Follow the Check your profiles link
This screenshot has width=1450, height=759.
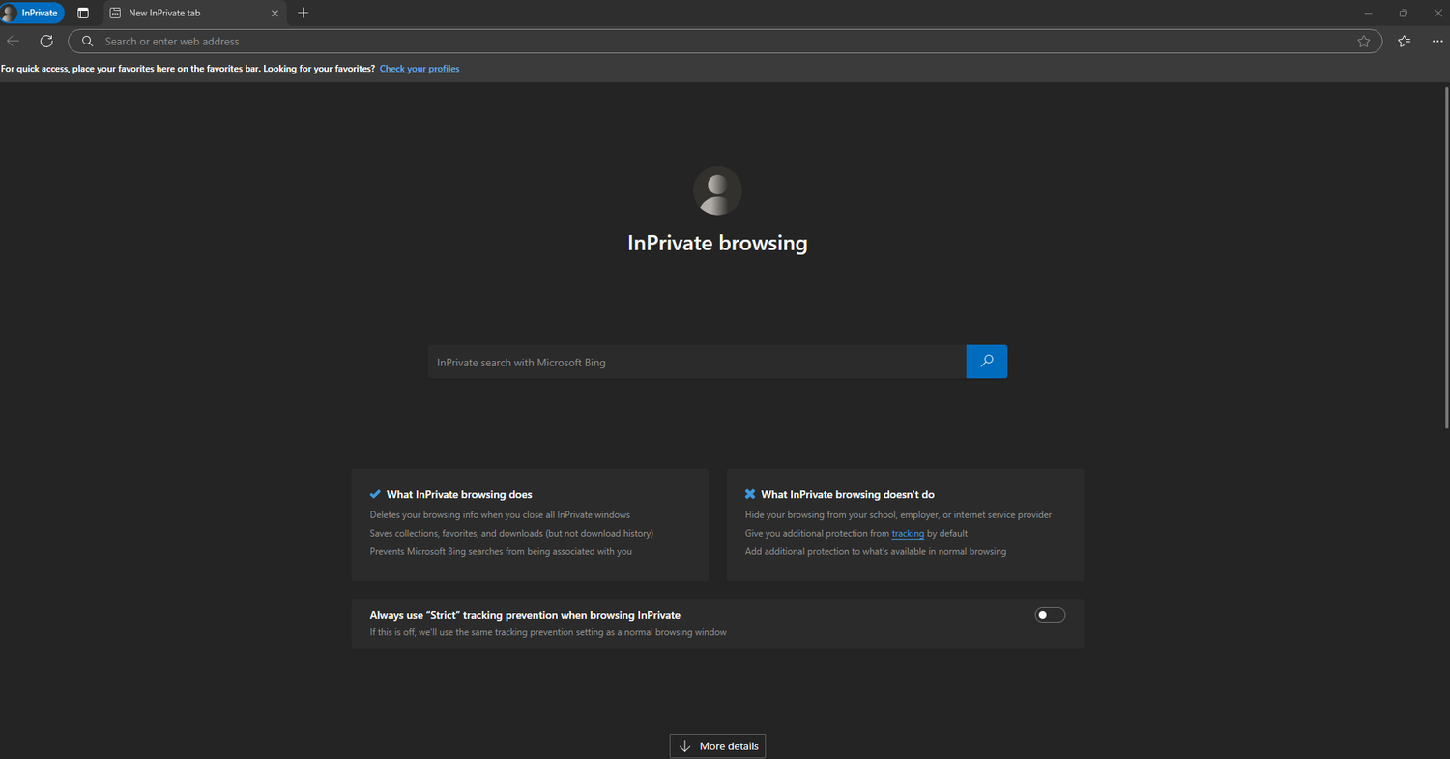(419, 69)
